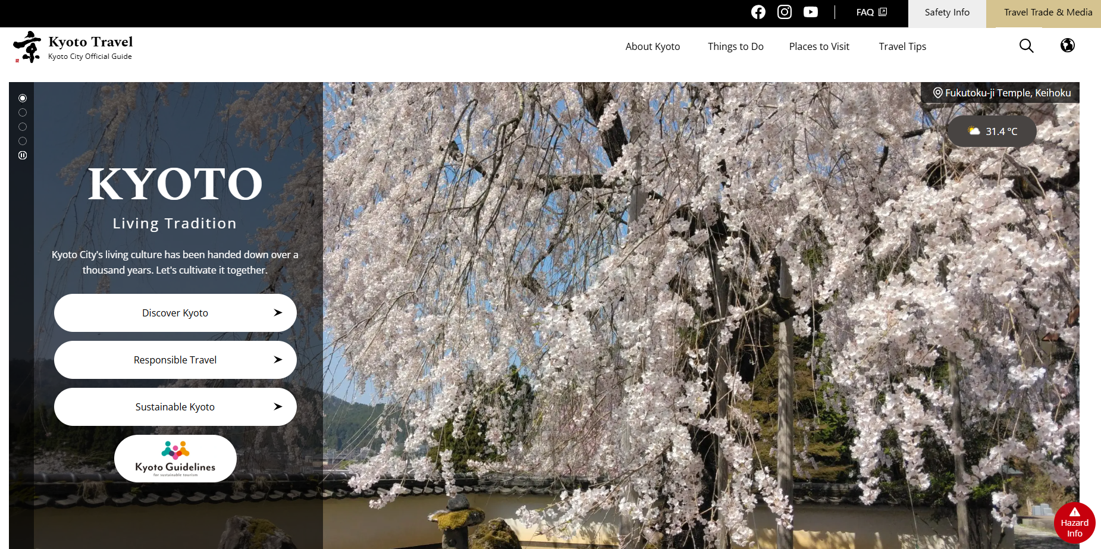
Task: Open the YouTube channel icon
Action: click(x=810, y=12)
